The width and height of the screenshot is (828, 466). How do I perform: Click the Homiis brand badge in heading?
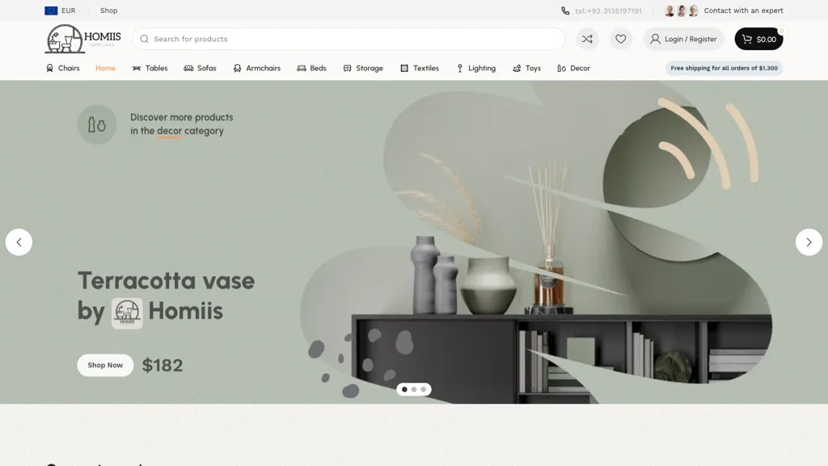[127, 313]
